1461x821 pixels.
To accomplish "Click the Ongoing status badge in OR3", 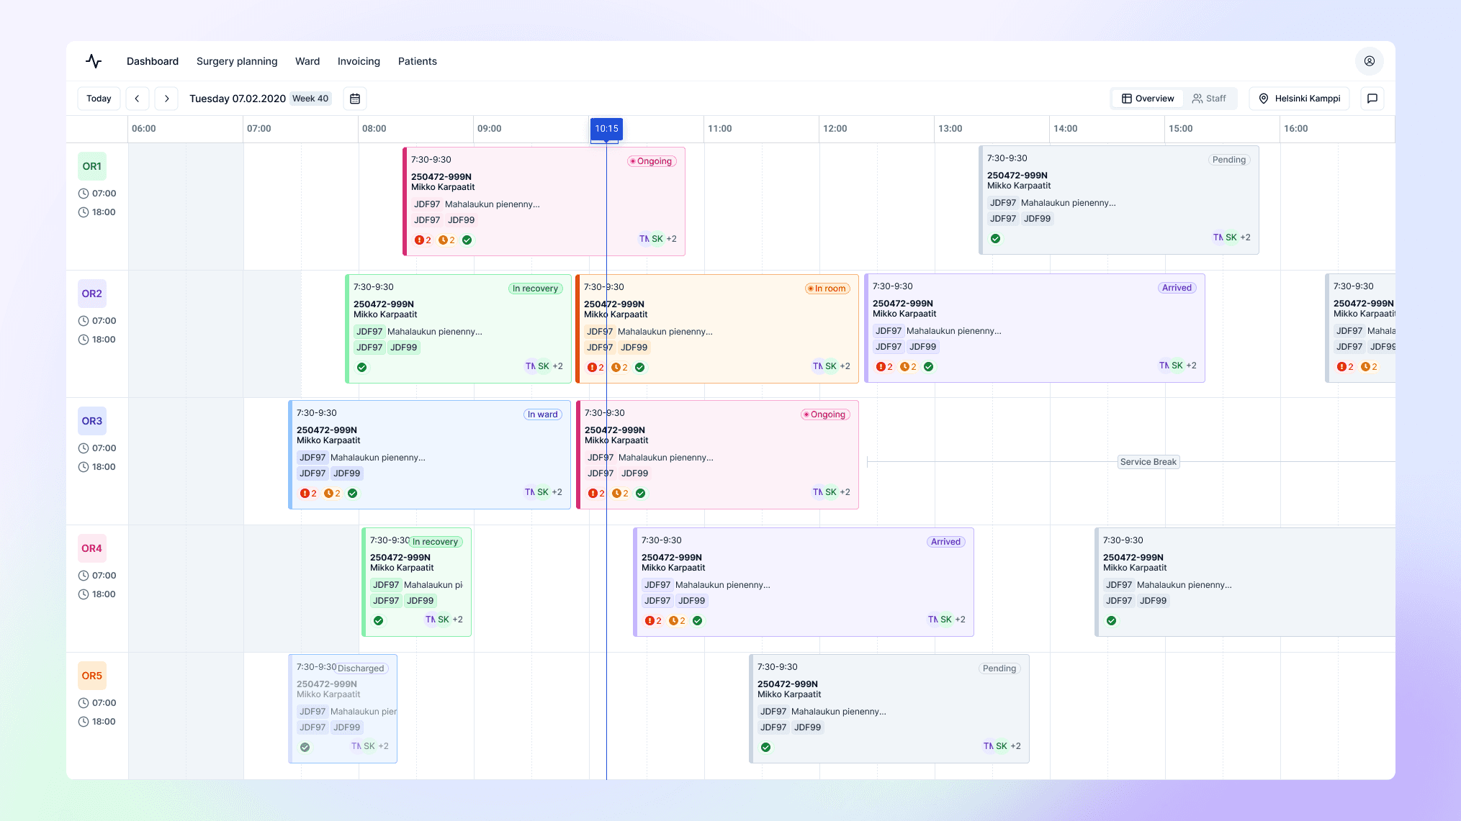I will coord(825,414).
